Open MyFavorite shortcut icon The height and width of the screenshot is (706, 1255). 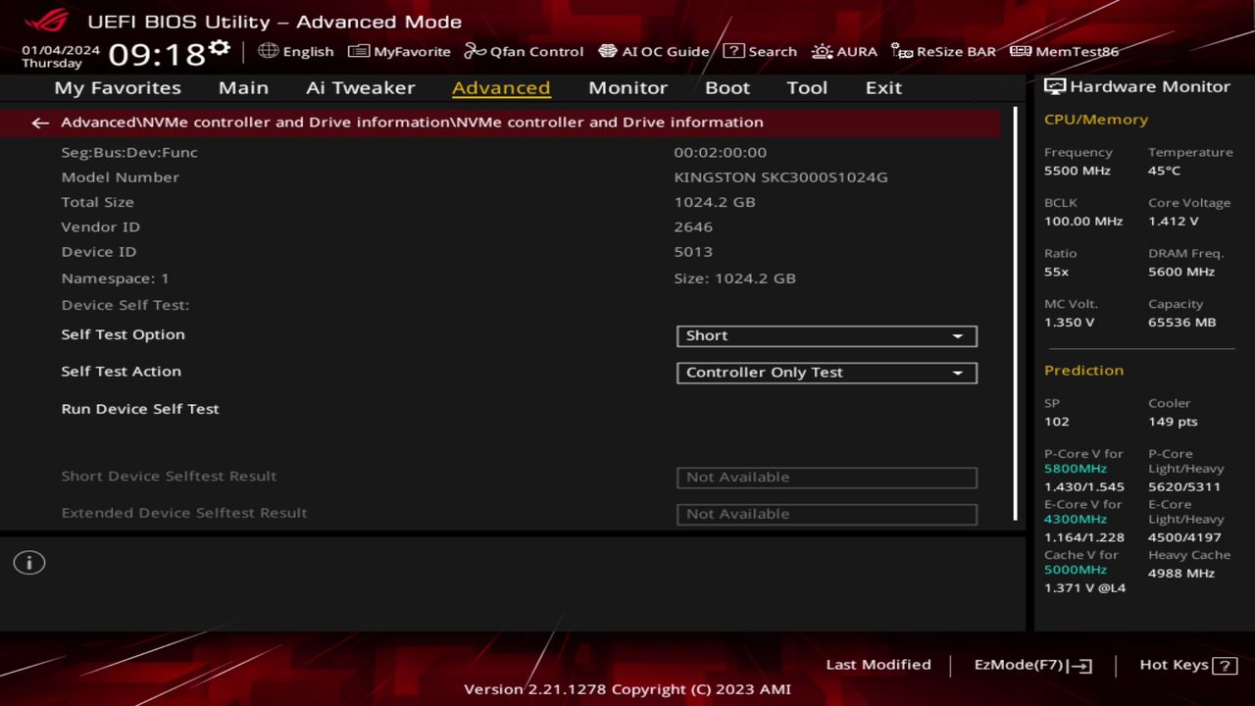click(359, 51)
